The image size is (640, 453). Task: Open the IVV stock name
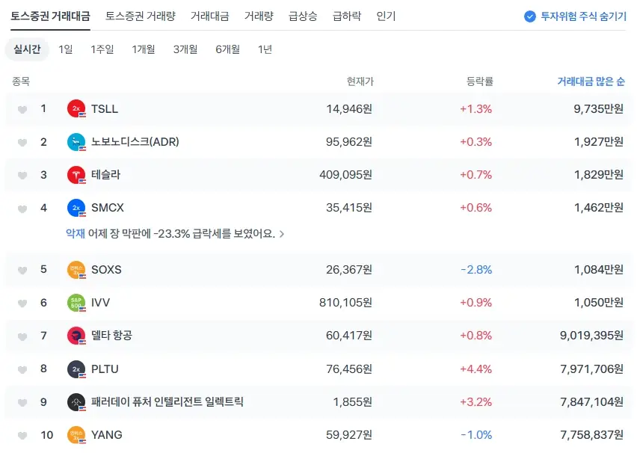[100, 303]
